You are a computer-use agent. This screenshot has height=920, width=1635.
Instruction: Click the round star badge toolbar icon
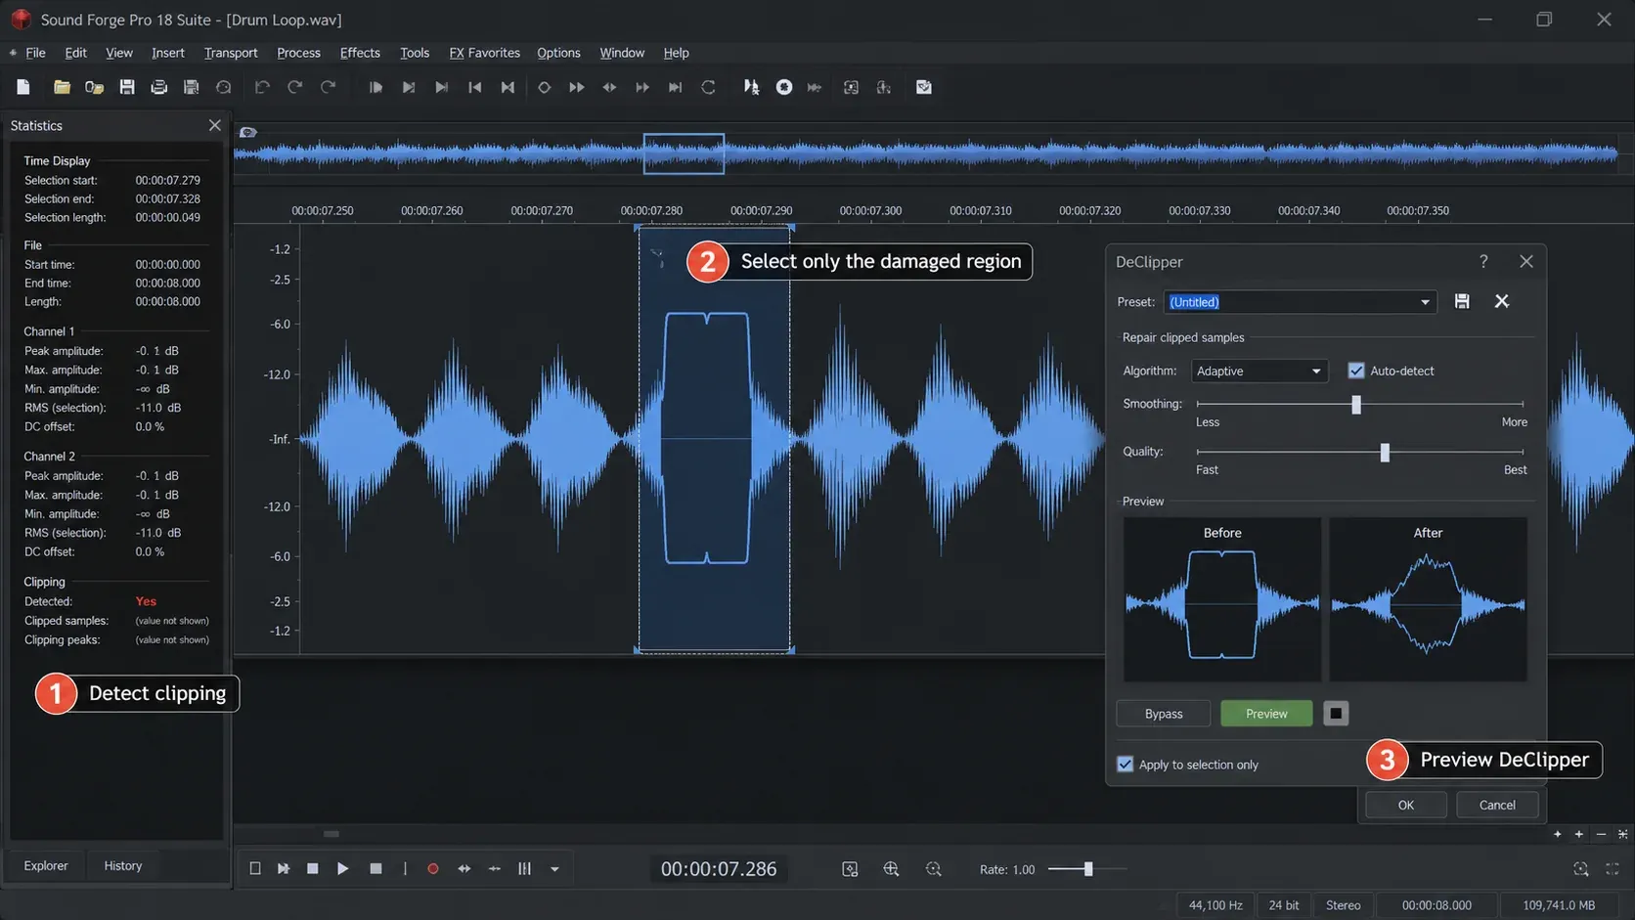[784, 87]
